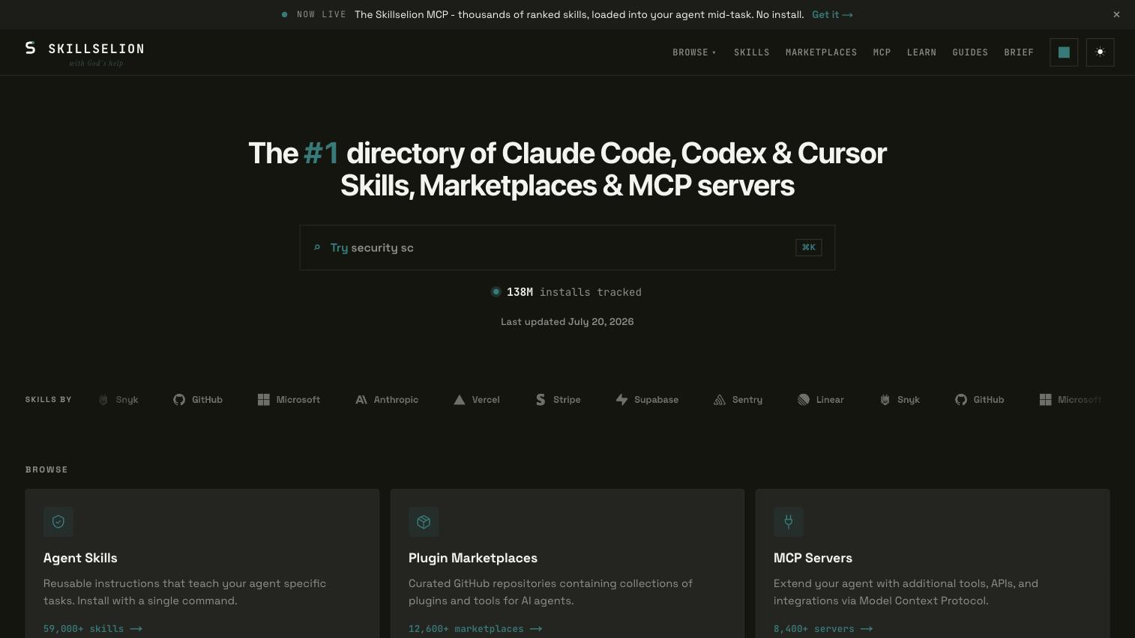The width and height of the screenshot is (1135, 638).
Task: Focus the 'Try security sc' search field
Action: (x=567, y=248)
